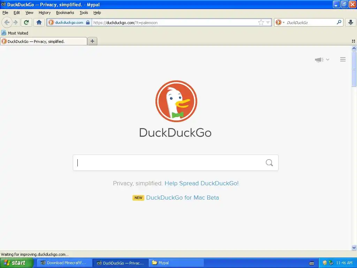The image size is (357, 268).
Task: Switch to DuckDuckGo — Privac... taskbar window
Action: 121,263
